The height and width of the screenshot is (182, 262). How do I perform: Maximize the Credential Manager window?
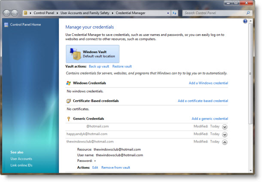coord(236,3)
